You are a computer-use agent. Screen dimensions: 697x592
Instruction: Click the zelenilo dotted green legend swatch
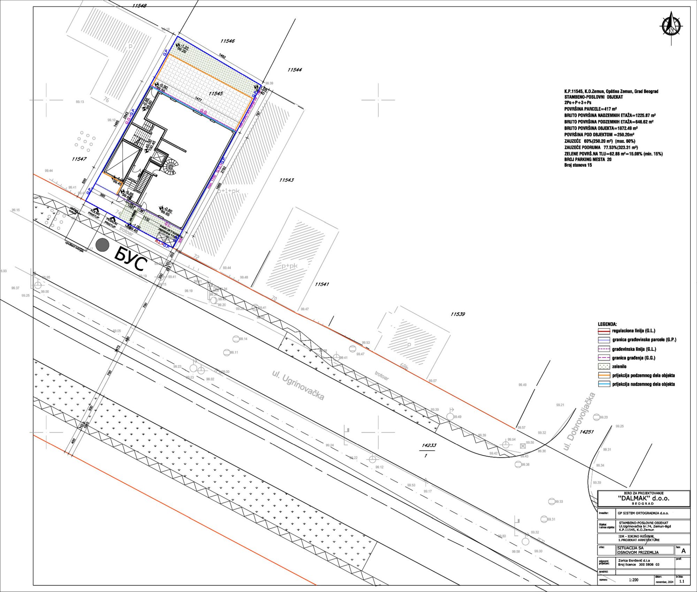tap(604, 367)
